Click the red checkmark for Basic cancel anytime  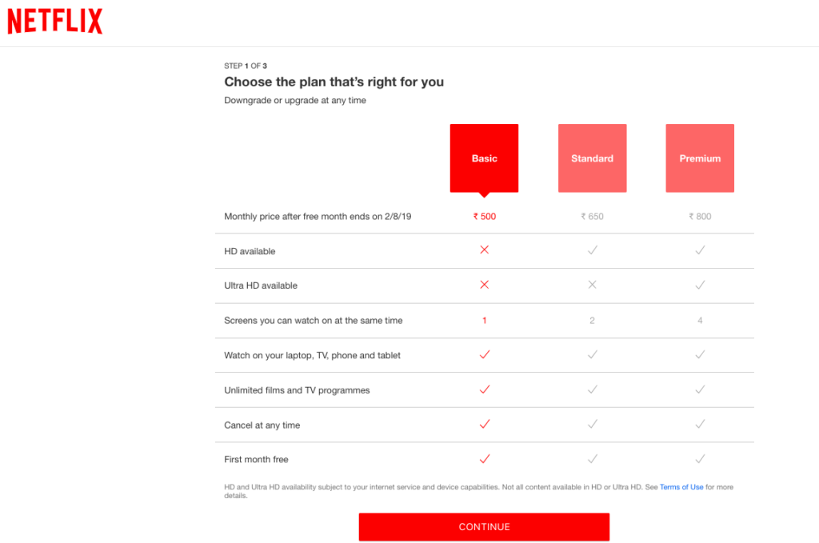[484, 425]
